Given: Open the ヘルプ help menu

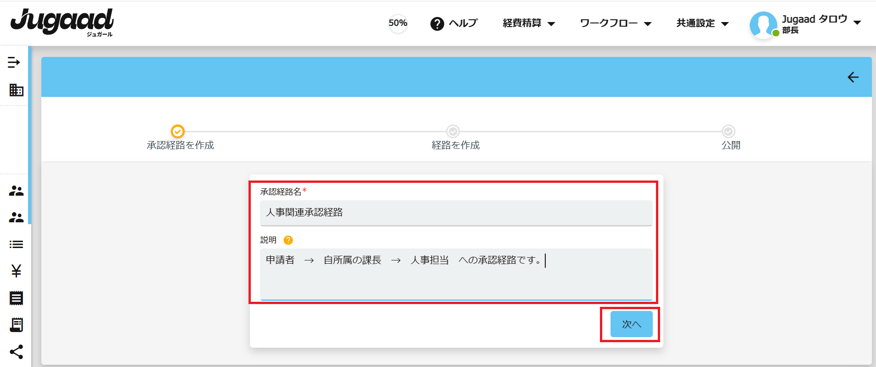Looking at the screenshot, I should [x=454, y=23].
